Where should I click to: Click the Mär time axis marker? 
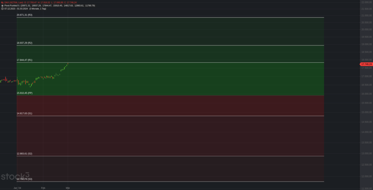(x=68, y=188)
